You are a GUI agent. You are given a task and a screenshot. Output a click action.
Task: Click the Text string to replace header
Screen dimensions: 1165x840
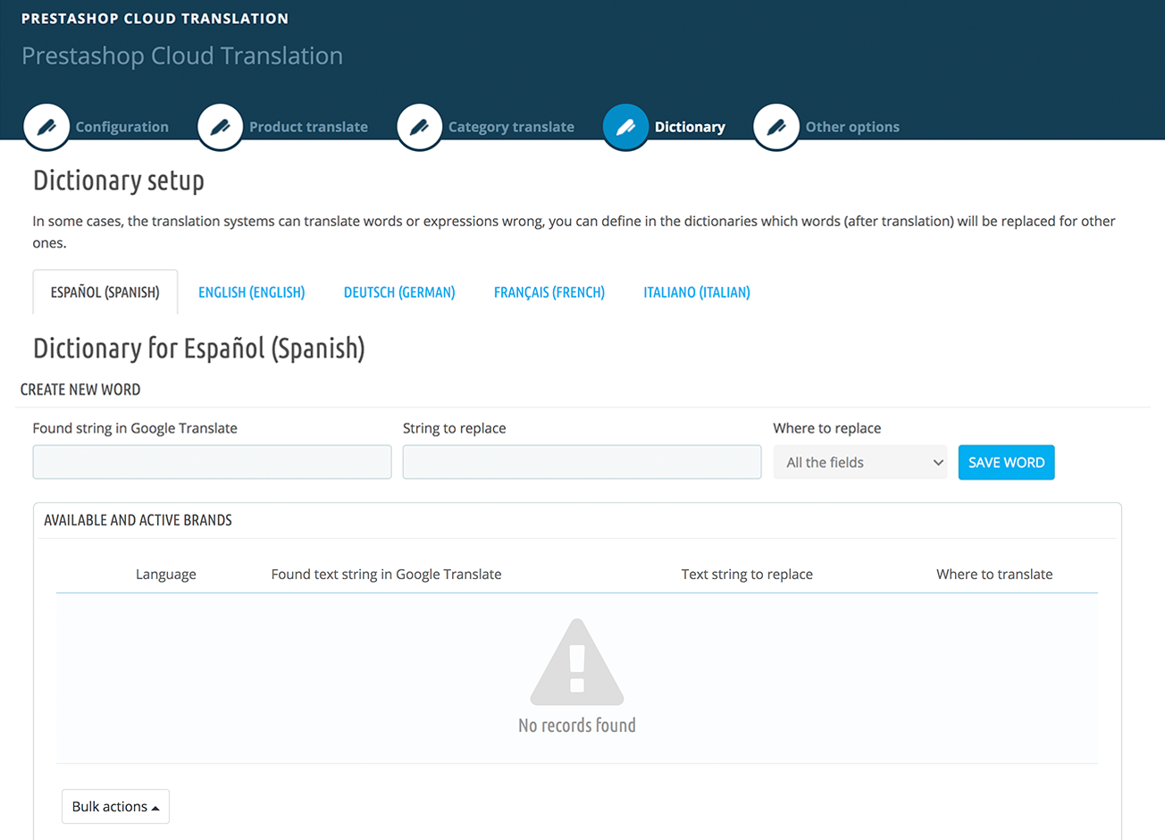(x=747, y=575)
